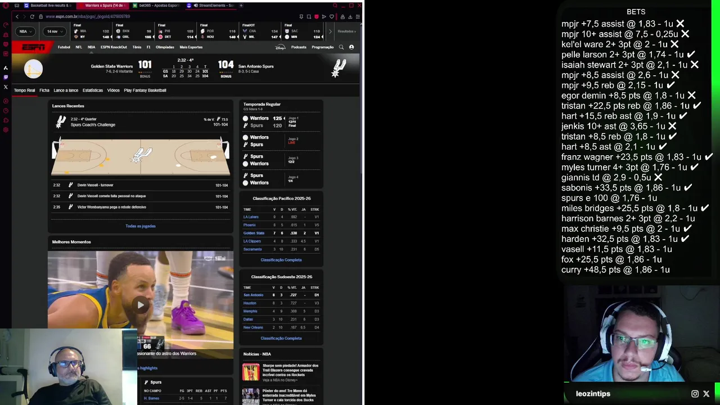Click the browser address bar URL
The height and width of the screenshot is (405, 720).
click(x=88, y=16)
